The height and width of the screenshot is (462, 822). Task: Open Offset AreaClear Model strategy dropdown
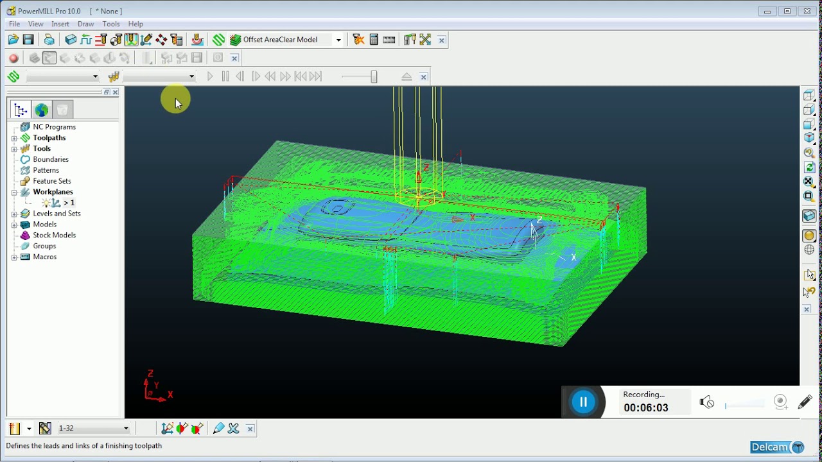[x=338, y=40]
